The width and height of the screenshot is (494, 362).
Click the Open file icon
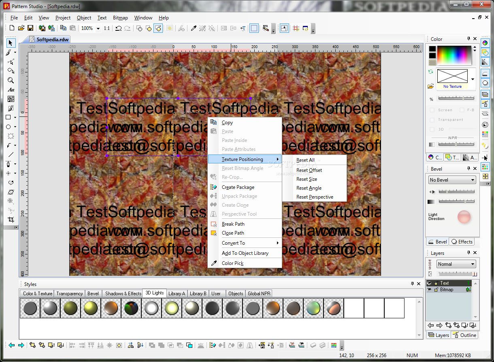21,28
